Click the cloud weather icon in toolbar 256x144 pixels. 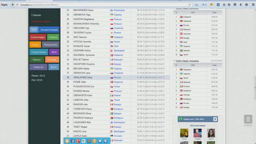point(204,5)
